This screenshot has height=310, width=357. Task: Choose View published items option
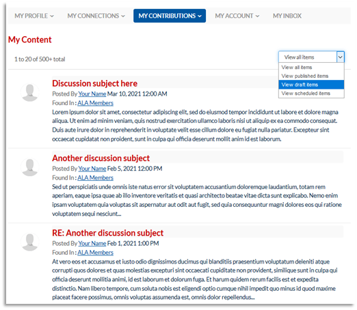[x=311, y=76]
